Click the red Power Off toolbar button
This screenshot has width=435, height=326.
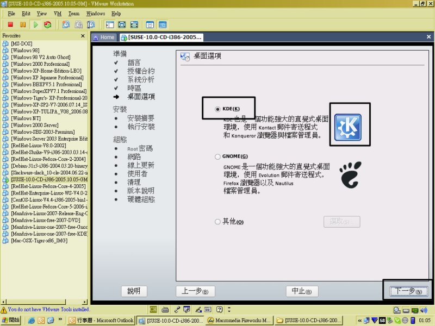pos(10,24)
